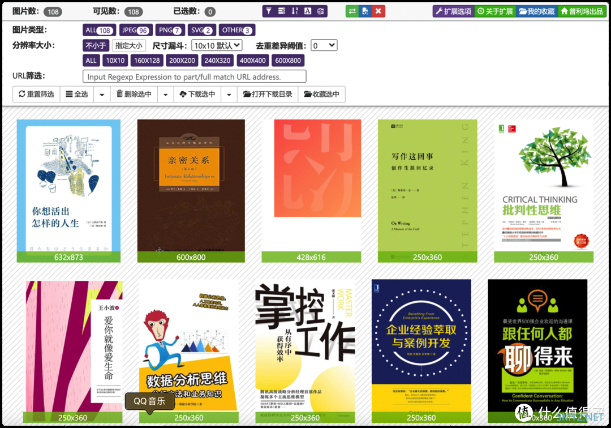Select 亲密关系 book cover thumbnail
This screenshot has height=428, width=611.
[191, 191]
